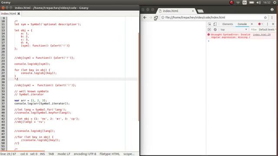Click the browser address bar URL
Screen dimensions: 278x156
tap(195, 17)
